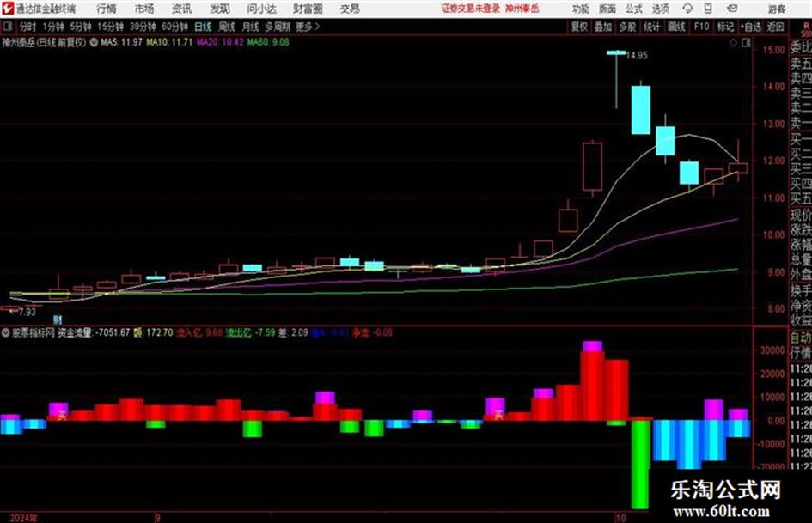Screen dimensions: 812x523
Task: Expand the 更多 periods chevron
Action: point(308,27)
